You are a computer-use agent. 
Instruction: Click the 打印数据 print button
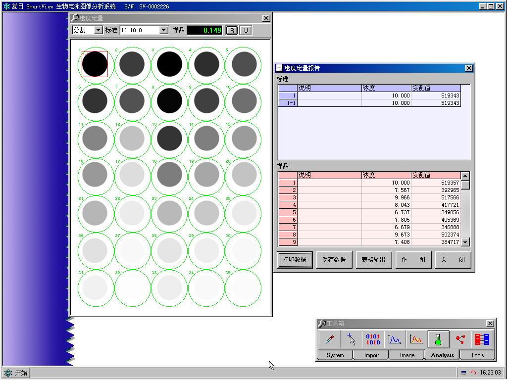click(x=295, y=260)
